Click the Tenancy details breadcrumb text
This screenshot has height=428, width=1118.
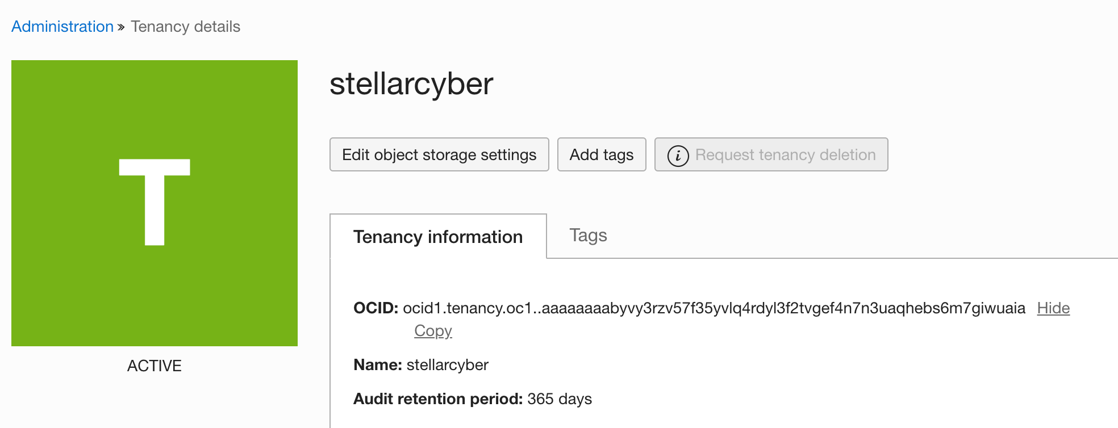(185, 27)
